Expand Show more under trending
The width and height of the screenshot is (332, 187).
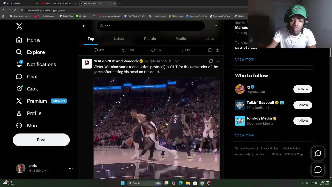click(x=244, y=59)
